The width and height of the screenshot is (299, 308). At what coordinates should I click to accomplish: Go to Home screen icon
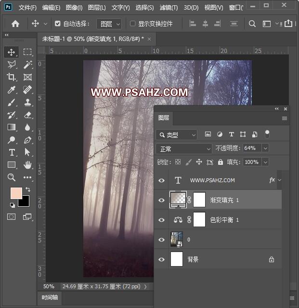coord(15,24)
